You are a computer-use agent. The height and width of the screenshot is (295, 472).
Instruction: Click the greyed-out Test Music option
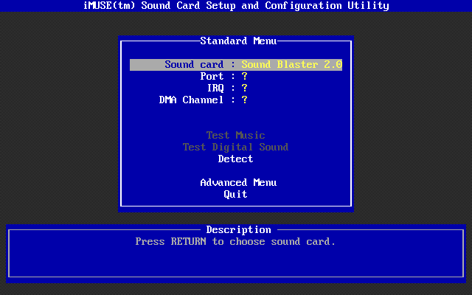pyautogui.click(x=235, y=136)
